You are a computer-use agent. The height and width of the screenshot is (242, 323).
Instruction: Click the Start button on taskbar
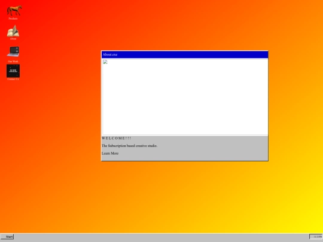coord(7,237)
